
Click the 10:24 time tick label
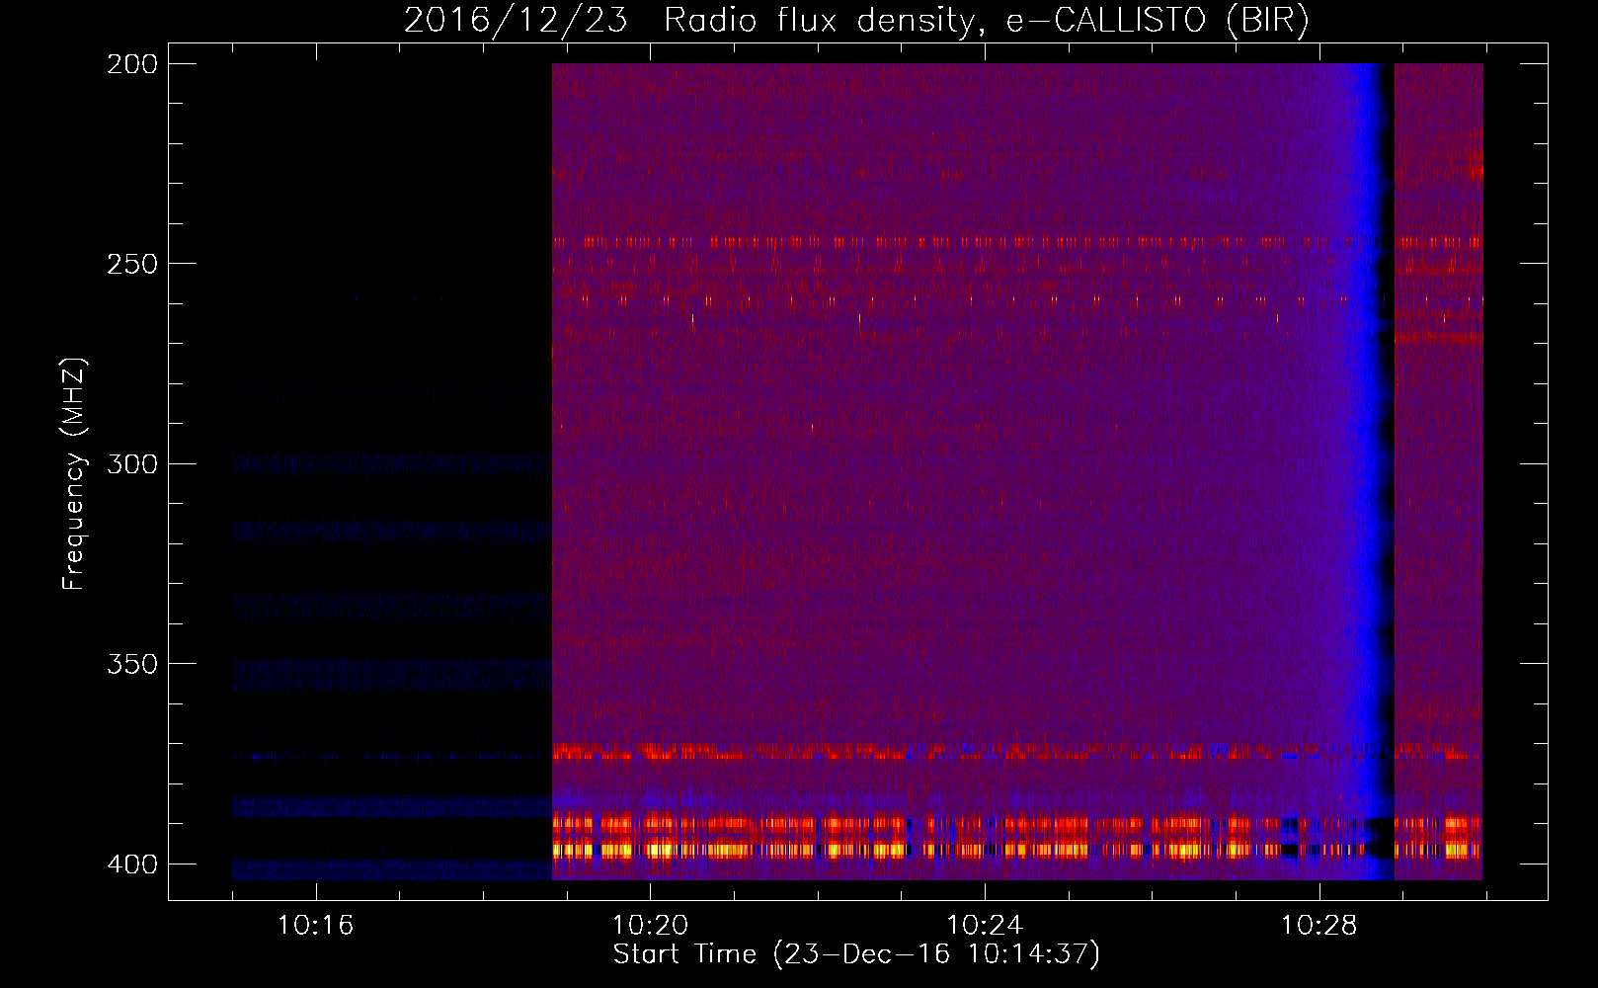pos(985,925)
